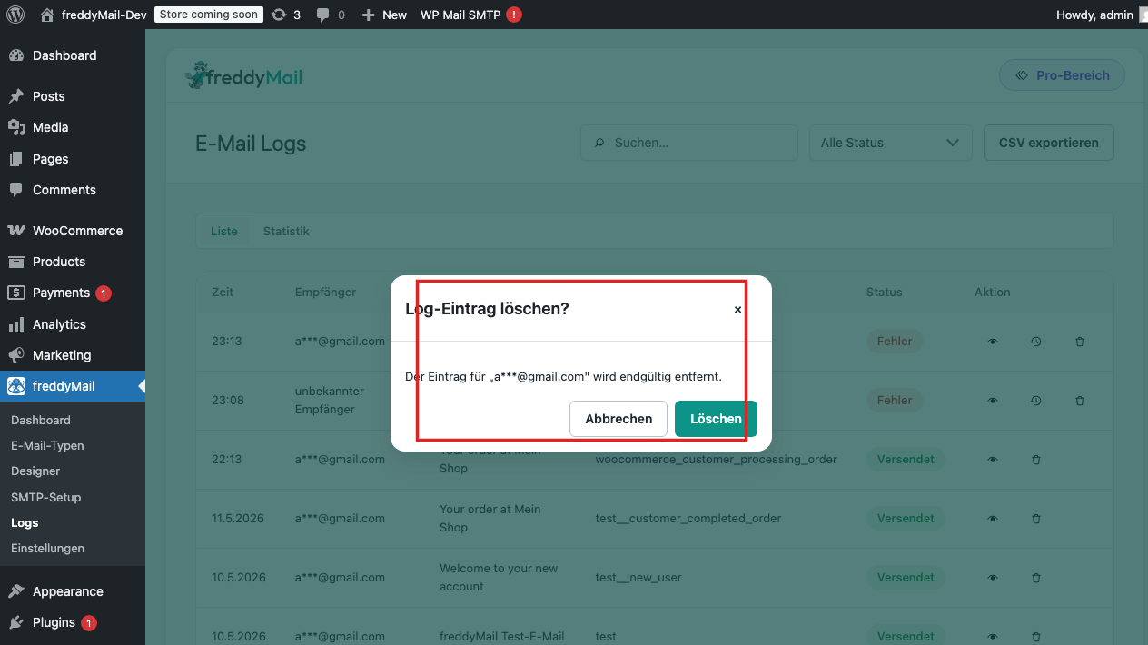Screen dimensions: 1148x645
Task: Open Plugins in the sidebar
Action: pyautogui.click(x=73, y=622)
